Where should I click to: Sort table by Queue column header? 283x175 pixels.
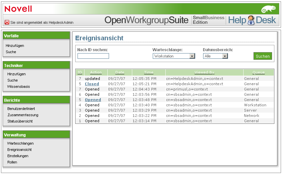click(258, 72)
